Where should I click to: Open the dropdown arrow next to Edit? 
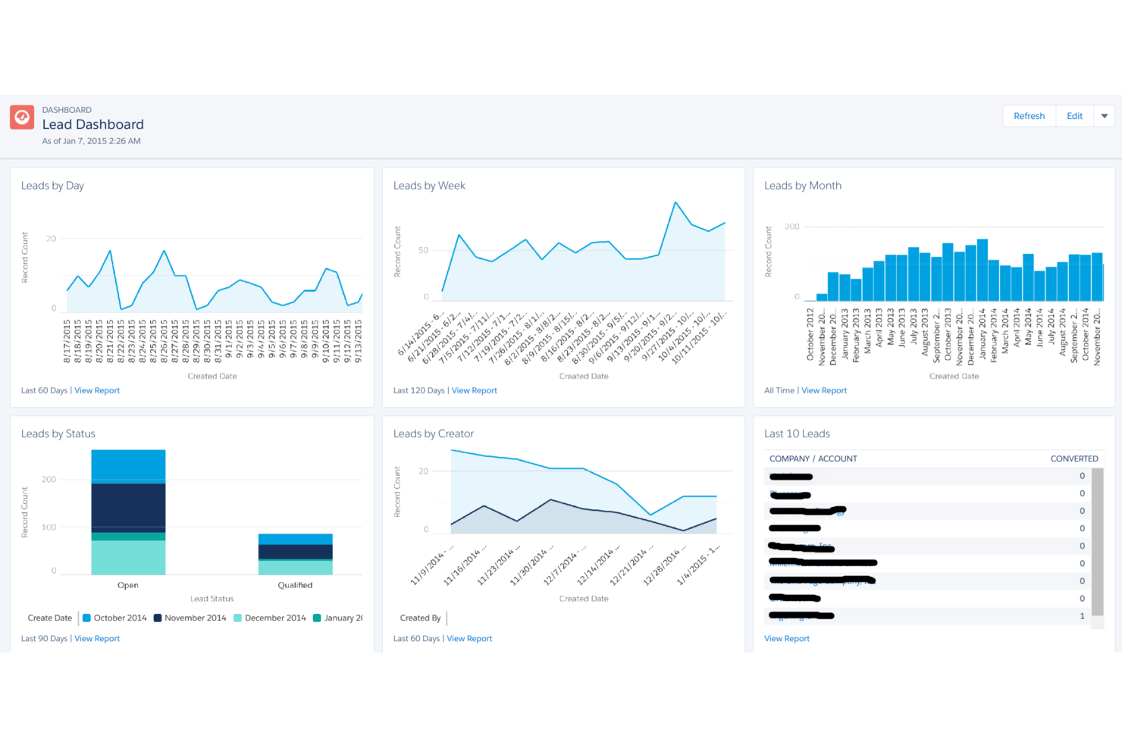[1105, 116]
